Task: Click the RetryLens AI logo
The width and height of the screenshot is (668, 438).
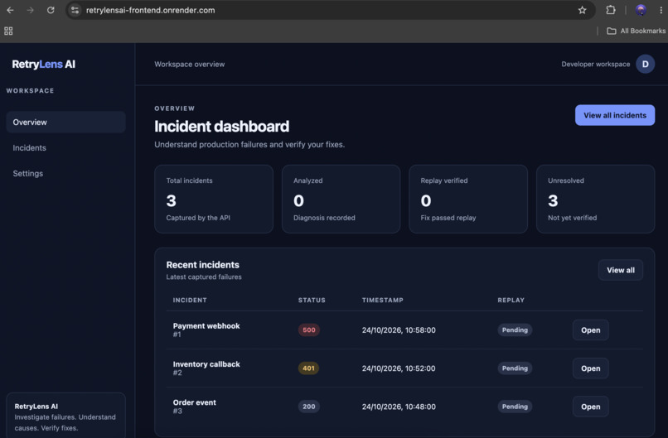Action: point(43,65)
